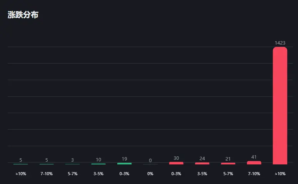Select the red bar valued 41
298x184 pixels.
[x=254, y=163]
